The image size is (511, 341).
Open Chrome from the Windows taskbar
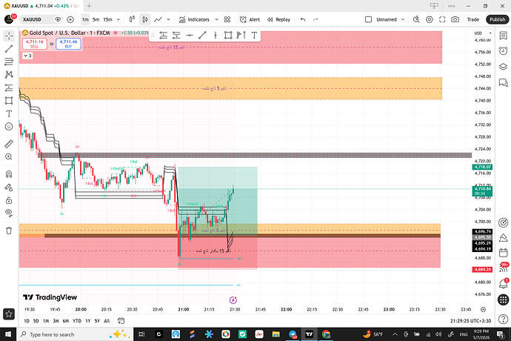pyautogui.click(x=326, y=334)
